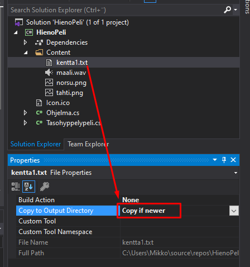
Task: Toggle the Categorized view icon in Properties
Action: point(16,187)
